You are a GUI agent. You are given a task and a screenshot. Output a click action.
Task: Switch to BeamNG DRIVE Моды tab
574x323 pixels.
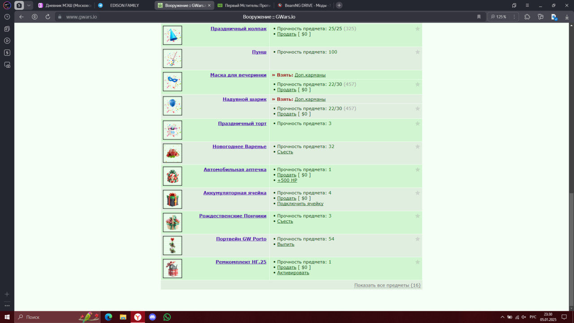(x=303, y=5)
